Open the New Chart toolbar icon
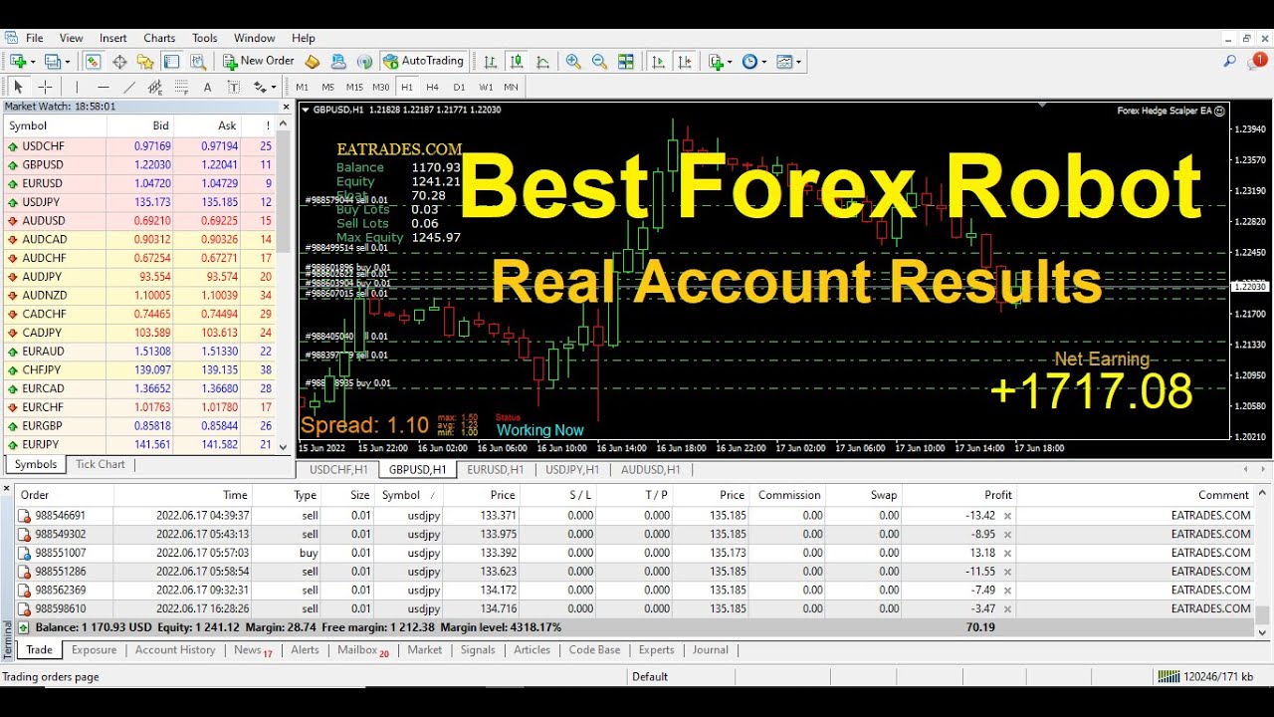Screen dimensions: 1274x717 pyautogui.click(x=17, y=61)
